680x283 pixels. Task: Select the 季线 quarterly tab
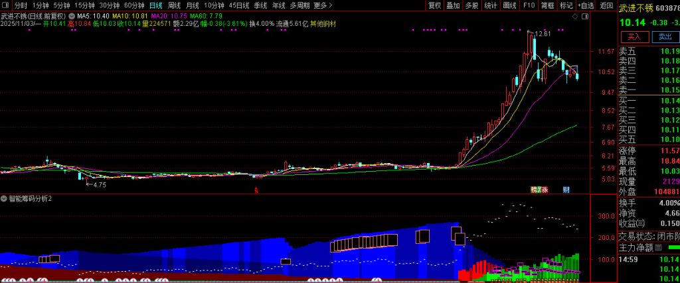coord(260,5)
